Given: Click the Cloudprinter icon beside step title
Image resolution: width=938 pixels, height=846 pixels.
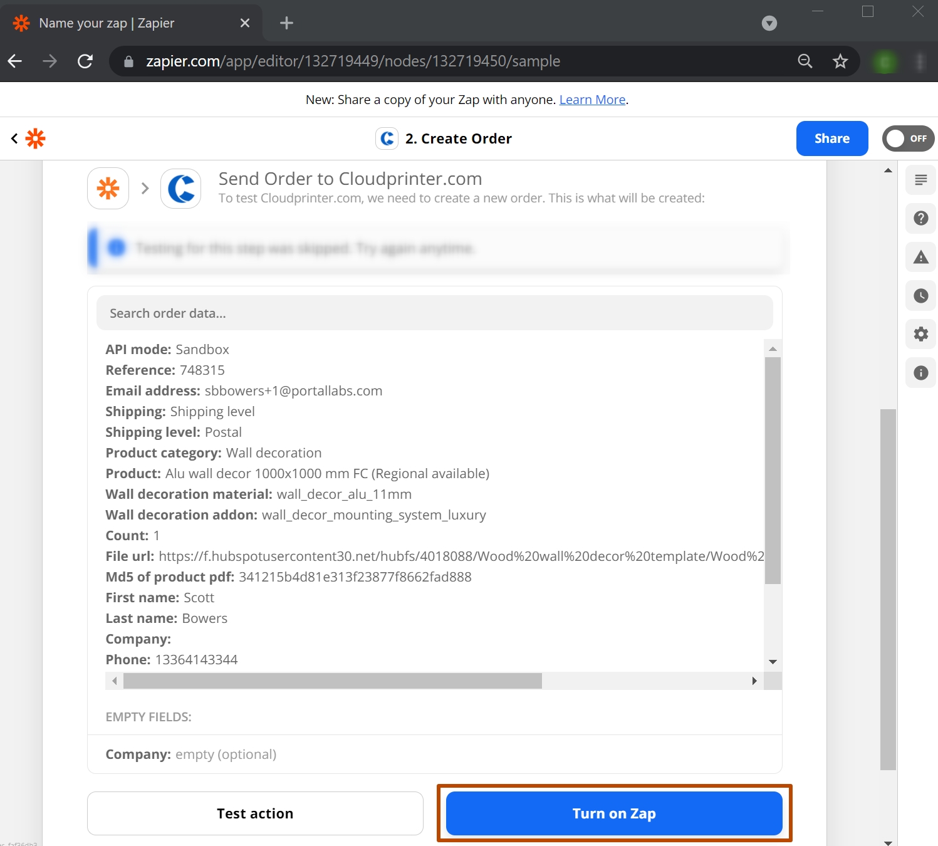Looking at the screenshot, I should 387,138.
